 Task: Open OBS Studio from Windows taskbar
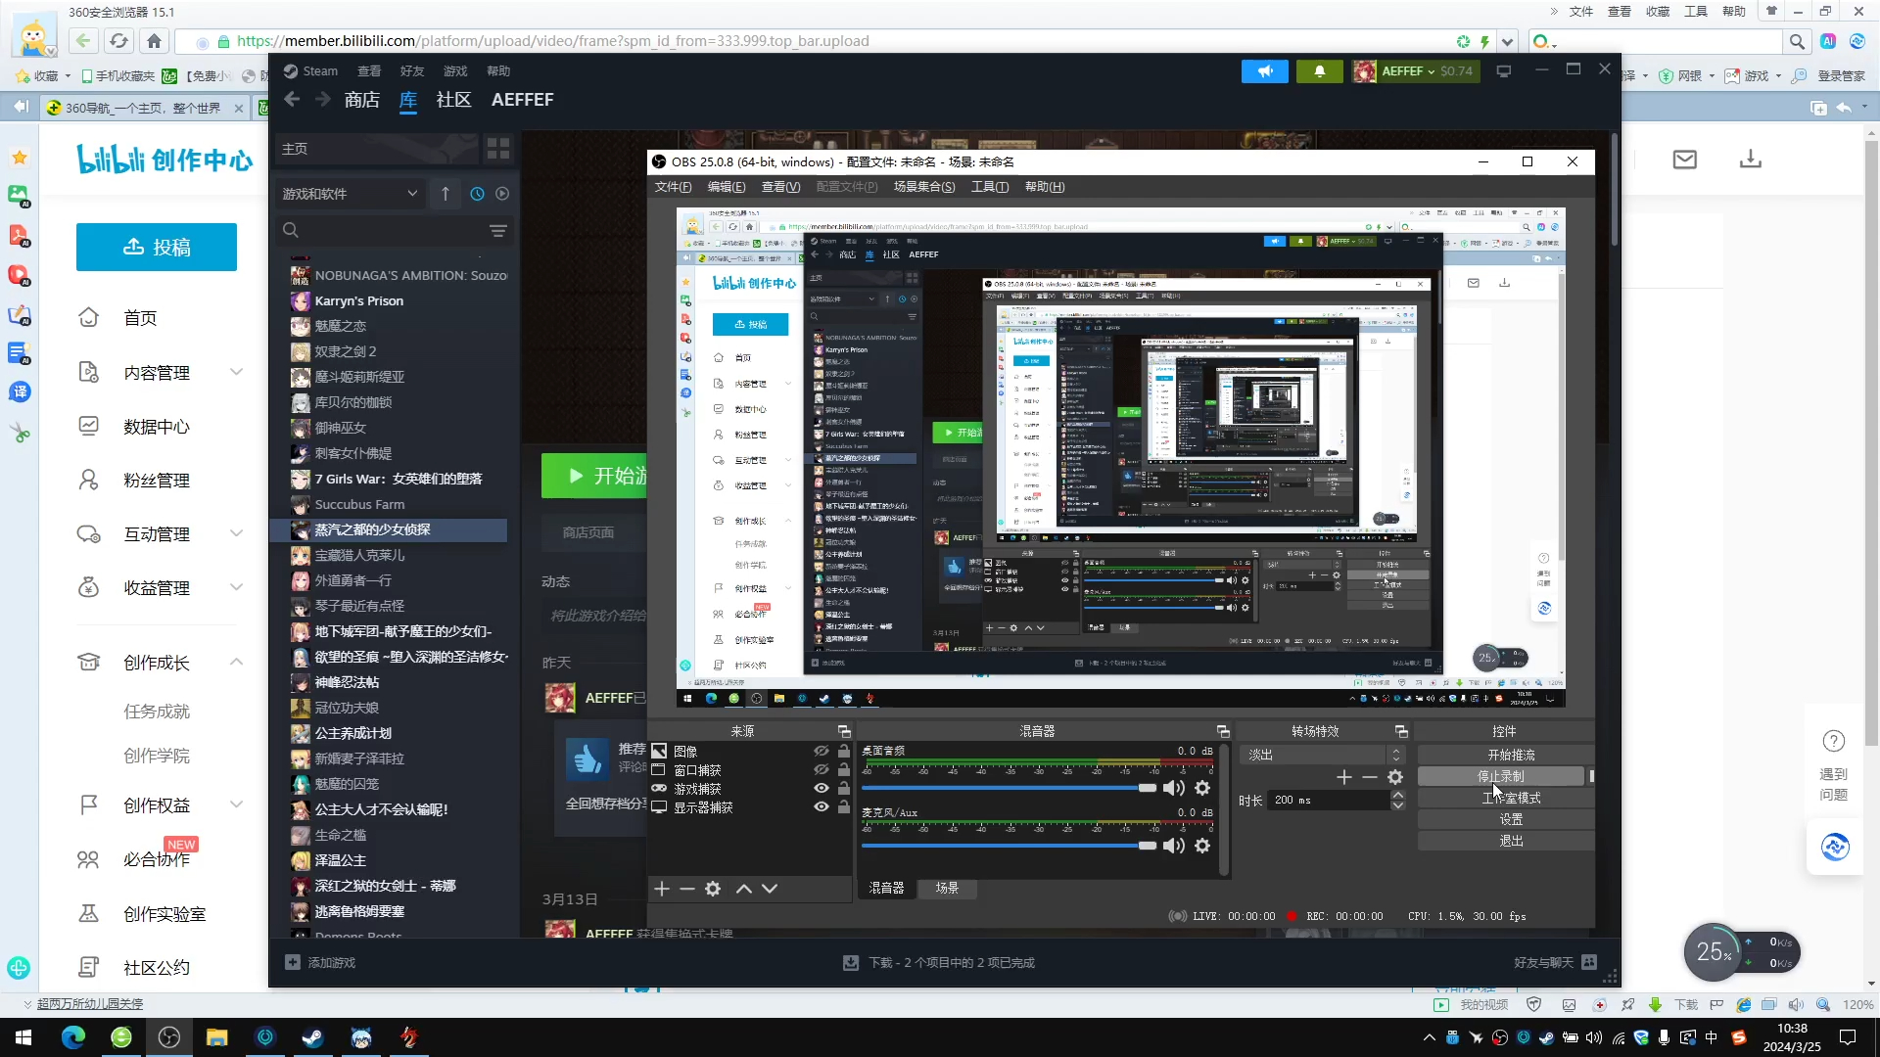pyautogui.click(x=169, y=1037)
